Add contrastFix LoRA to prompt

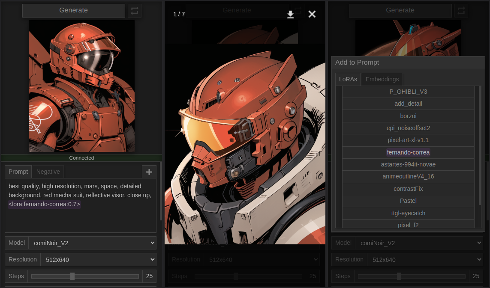(x=408, y=189)
